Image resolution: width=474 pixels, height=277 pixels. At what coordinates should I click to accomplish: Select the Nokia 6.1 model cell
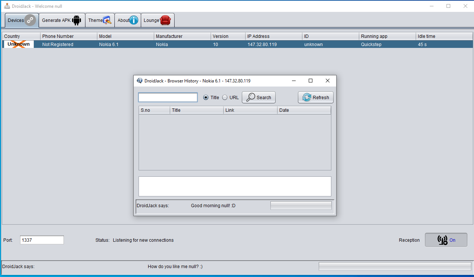click(x=126, y=44)
